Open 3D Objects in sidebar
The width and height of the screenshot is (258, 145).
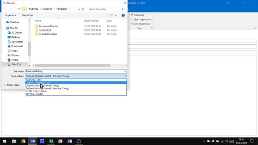(15, 33)
